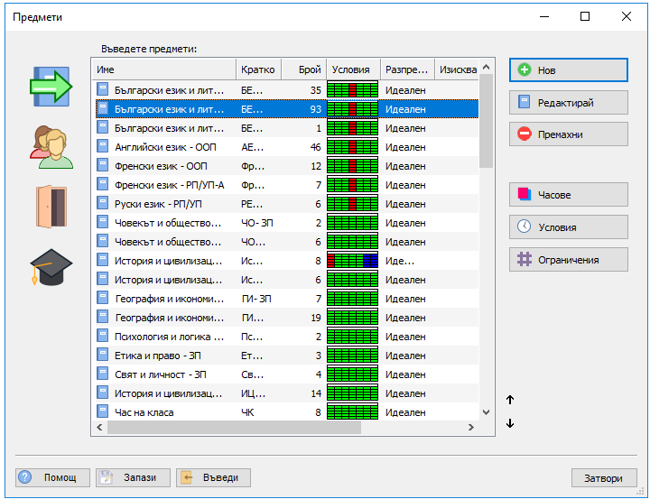Click the move down arrow icon
Image resolution: width=650 pixels, height=499 pixels.
510,423
